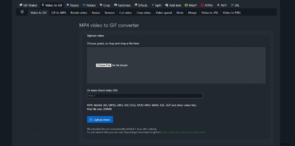Screen dimensions: 295x146
Task: Switch to the Crop video tab
Action: tap(144, 13)
